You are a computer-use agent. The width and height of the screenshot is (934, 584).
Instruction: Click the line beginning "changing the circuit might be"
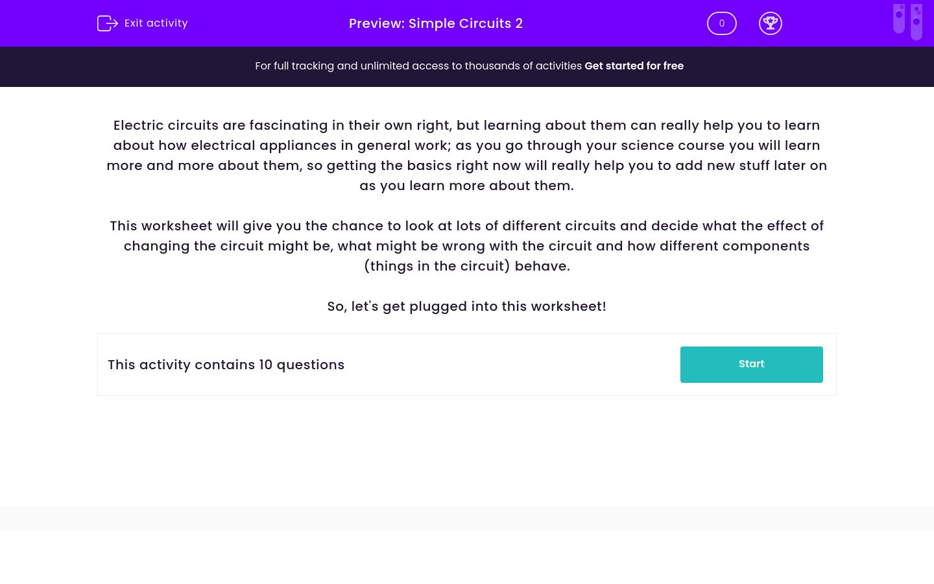click(x=466, y=246)
